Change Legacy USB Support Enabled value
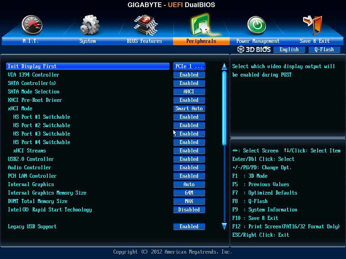Image resolution: width=346 pixels, height=259 pixels. [189, 226]
